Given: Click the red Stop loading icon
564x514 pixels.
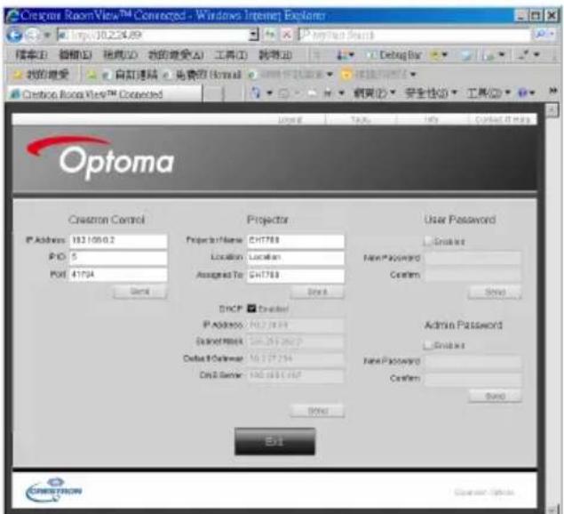Looking at the screenshot, I should [x=287, y=35].
